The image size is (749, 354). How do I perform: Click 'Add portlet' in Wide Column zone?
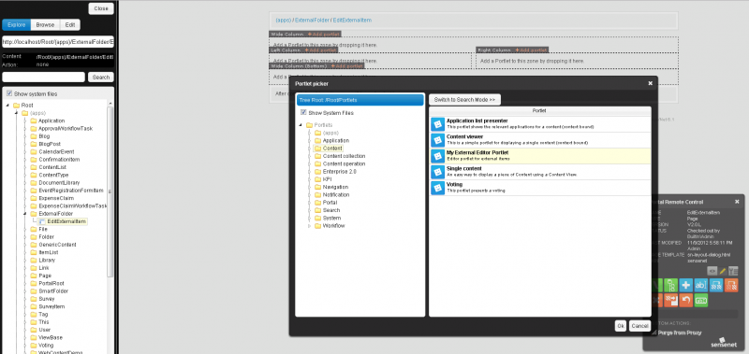[x=323, y=35]
